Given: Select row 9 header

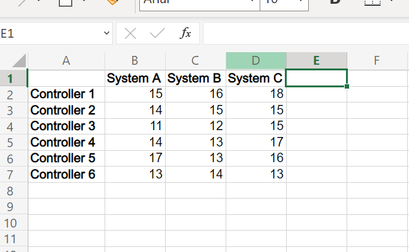Looking at the screenshot, I should (14, 207).
